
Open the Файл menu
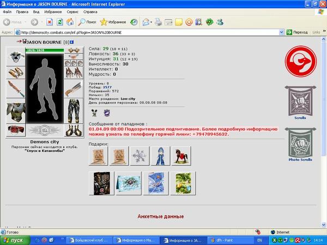click(7, 12)
